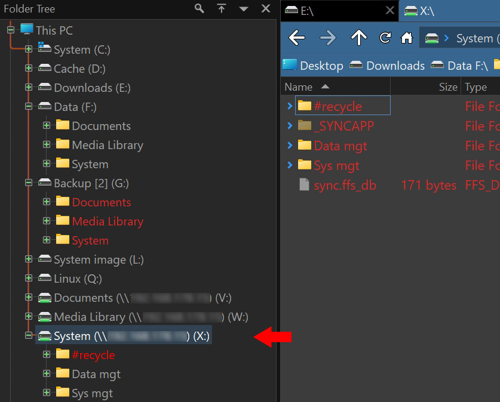
Task: Open the Desktop bookmark link
Action: (313, 66)
